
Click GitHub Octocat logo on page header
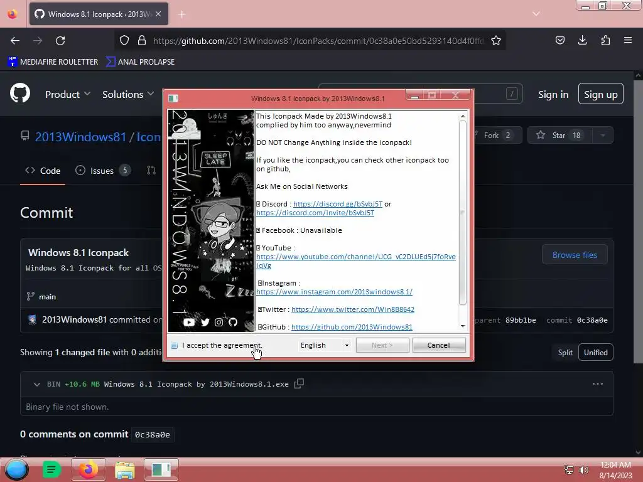click(20, 93)
